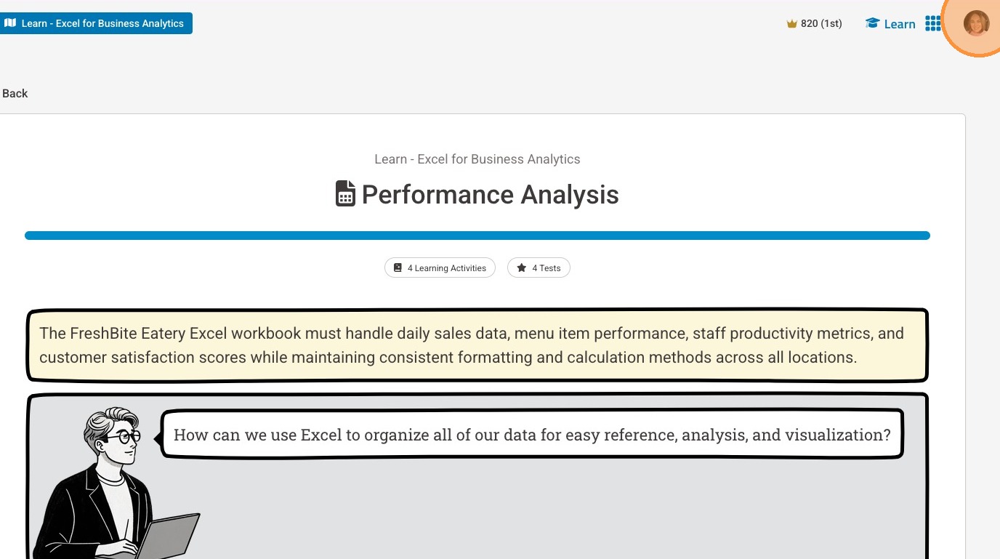Click the map icon in the course button

10,23
